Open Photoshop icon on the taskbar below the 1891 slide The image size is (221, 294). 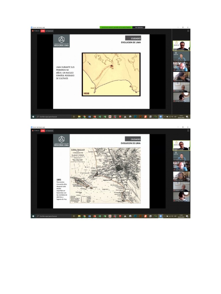pos(135,216)
